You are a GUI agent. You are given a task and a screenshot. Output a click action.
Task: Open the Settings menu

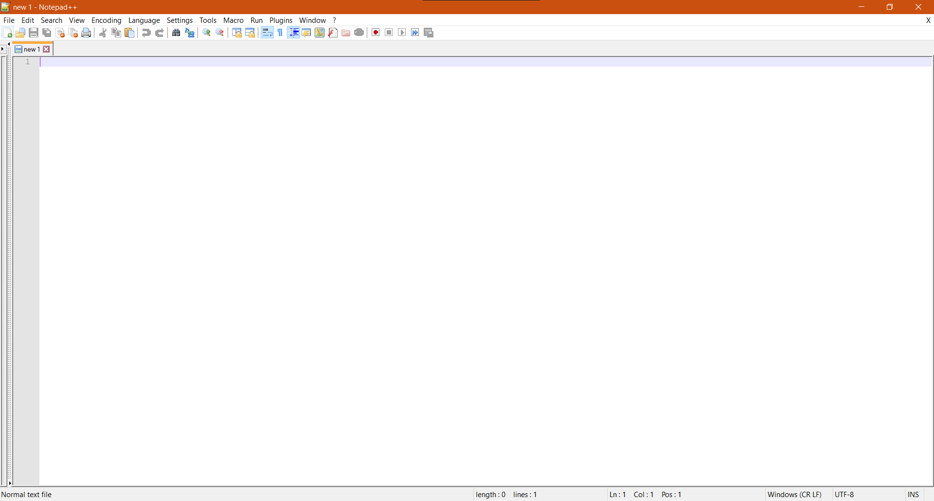click(180, 20)
